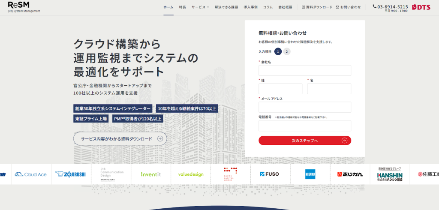Select the ZOJIRUSHI logo in carousel
Viewport: 439px width, 210px height.
point(70,174)
